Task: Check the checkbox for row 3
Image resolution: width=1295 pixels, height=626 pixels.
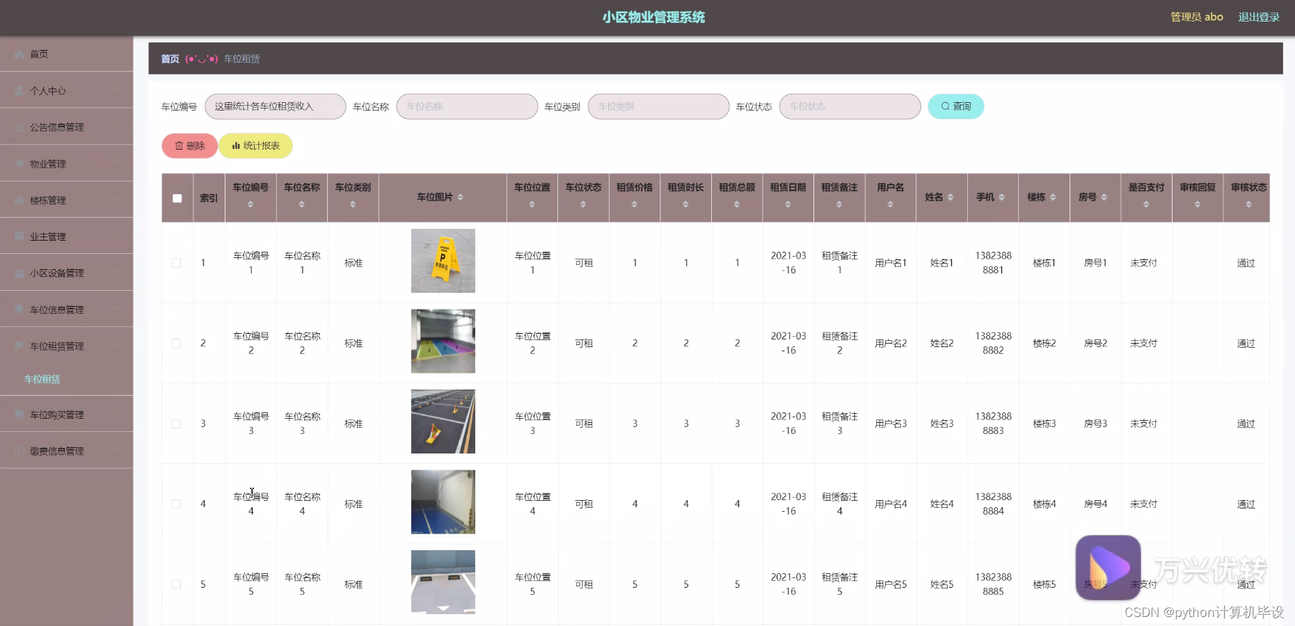Action: (177, 423)
